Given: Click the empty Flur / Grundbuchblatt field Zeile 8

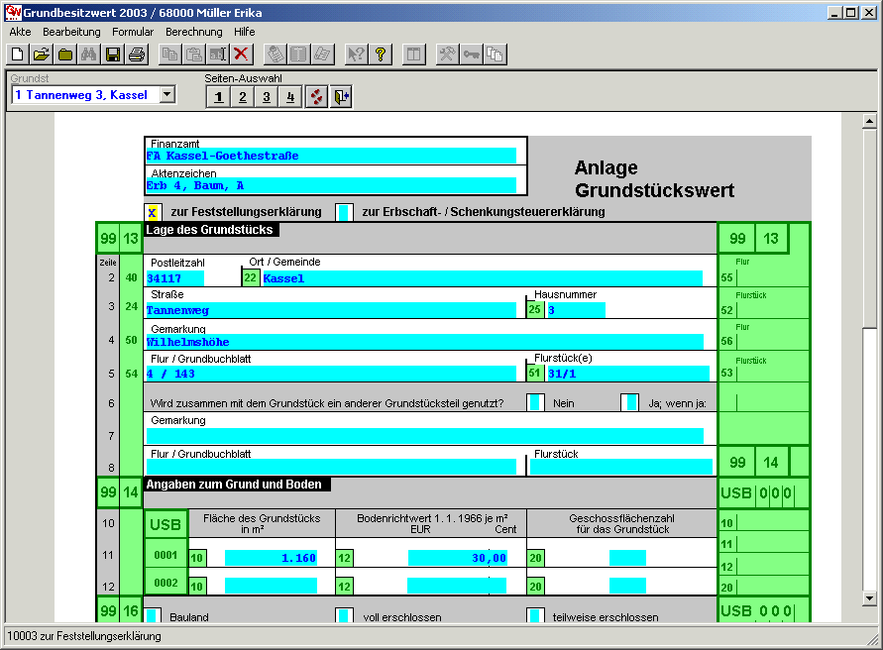Looking at the screenshot, I should pos(331,467).
